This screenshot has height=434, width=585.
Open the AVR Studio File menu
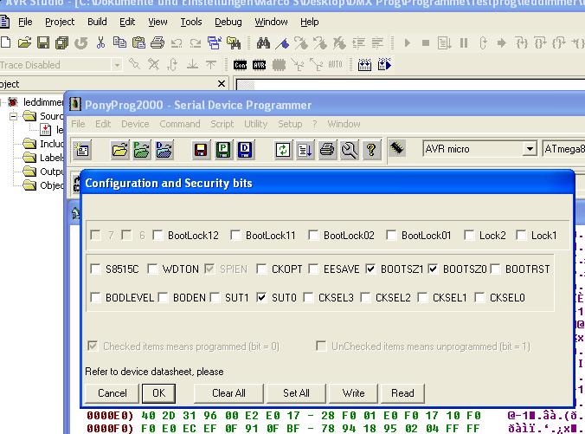(25, 22)
